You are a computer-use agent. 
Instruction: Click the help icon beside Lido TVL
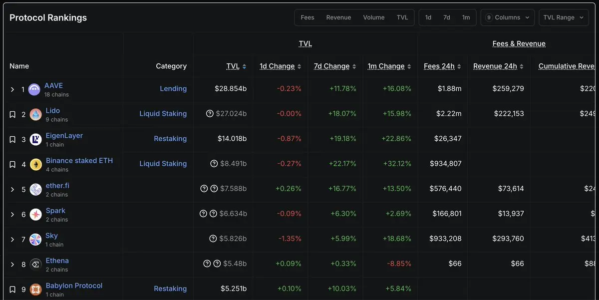coord(210,114)
